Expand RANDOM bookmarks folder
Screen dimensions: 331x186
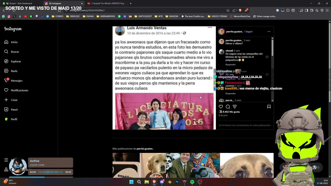pyautogui.click(x=172, y=16)
